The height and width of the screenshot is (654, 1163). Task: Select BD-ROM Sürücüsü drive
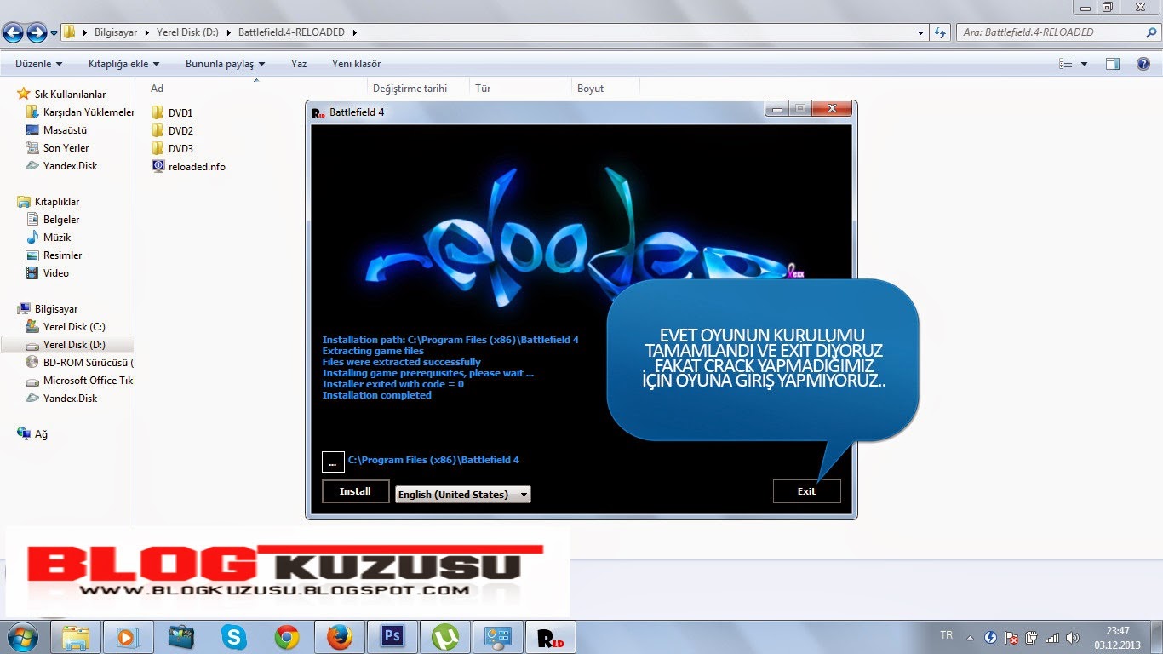[80, 363]
